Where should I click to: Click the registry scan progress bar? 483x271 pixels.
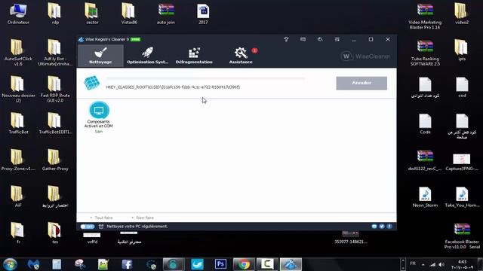point(206,78)
